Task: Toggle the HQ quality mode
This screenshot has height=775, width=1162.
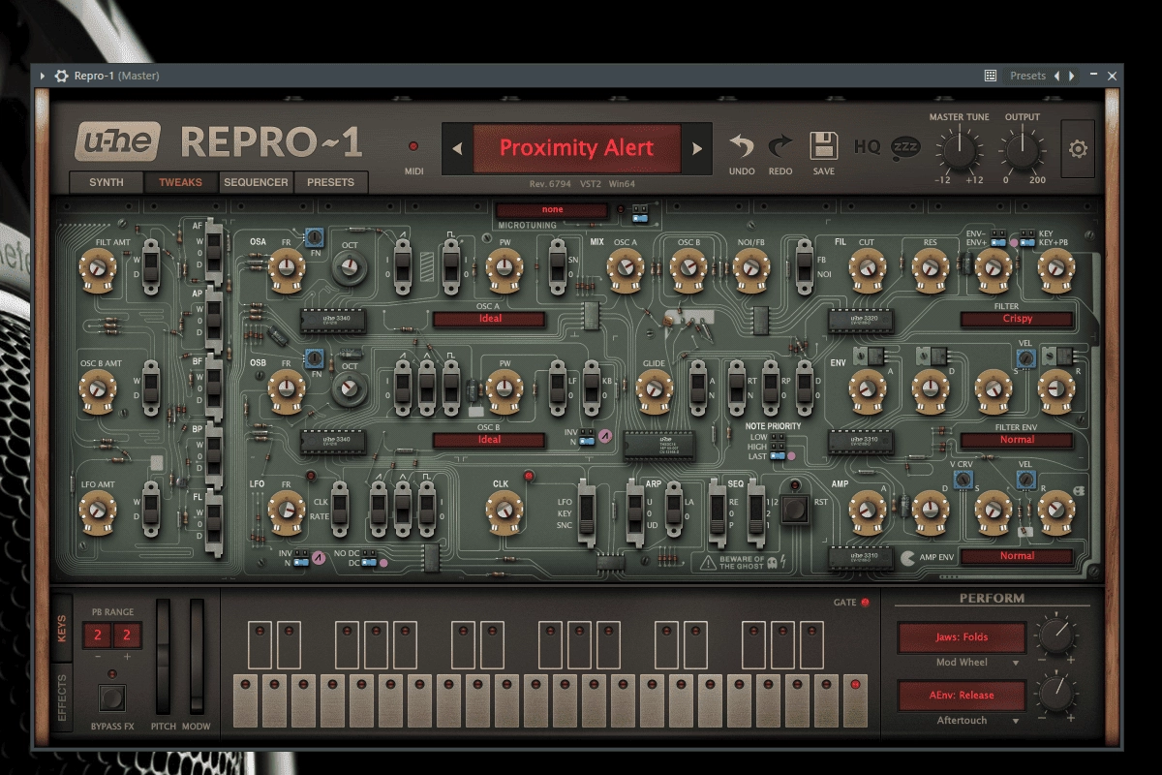Action: click(x=867, y=147)
